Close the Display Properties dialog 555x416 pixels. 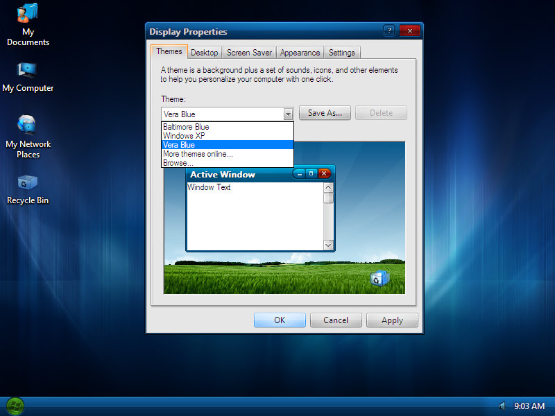tap(409, 31)
